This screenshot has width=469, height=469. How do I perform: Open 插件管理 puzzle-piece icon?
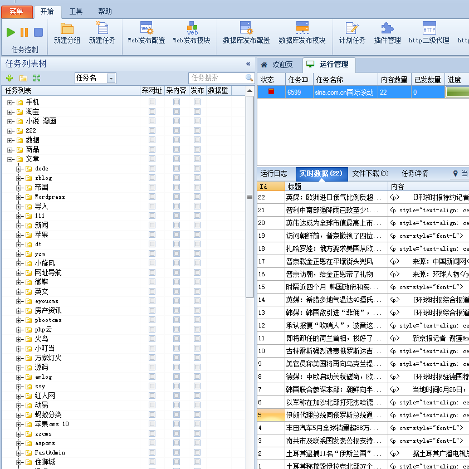click(x=387, y=28)
